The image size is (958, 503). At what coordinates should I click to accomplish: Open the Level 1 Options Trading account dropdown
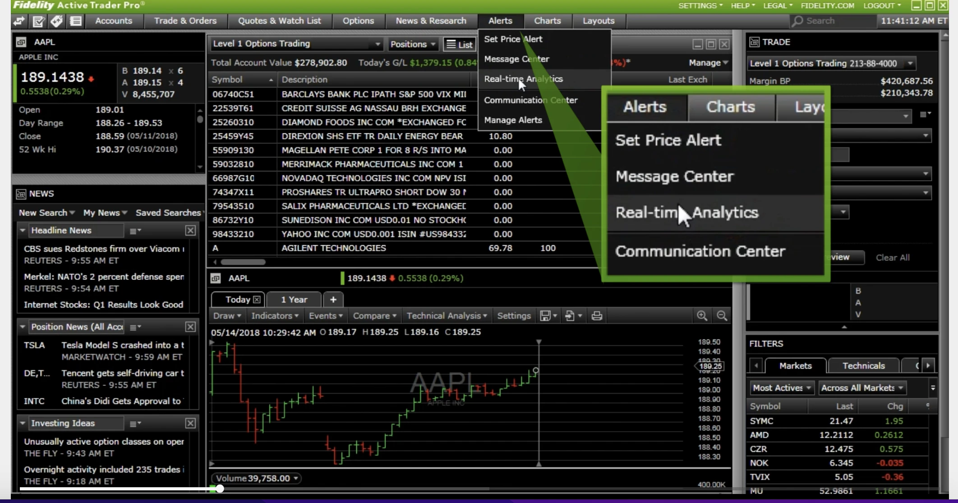click(831, 63)
